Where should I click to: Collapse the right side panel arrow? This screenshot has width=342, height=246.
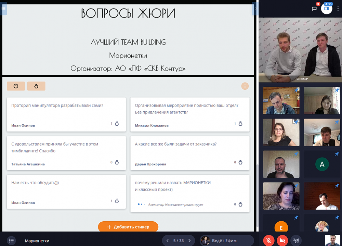(x=255, y=9)
